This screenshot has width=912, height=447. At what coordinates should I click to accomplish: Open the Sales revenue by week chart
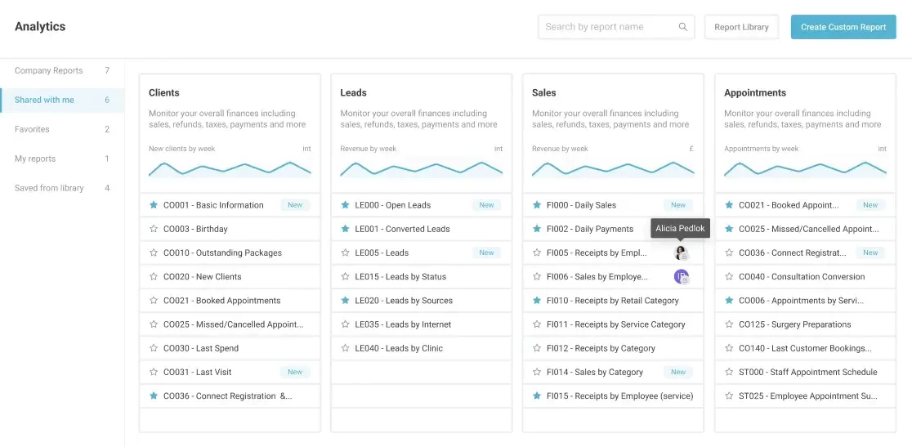click(x=613, y=168)
